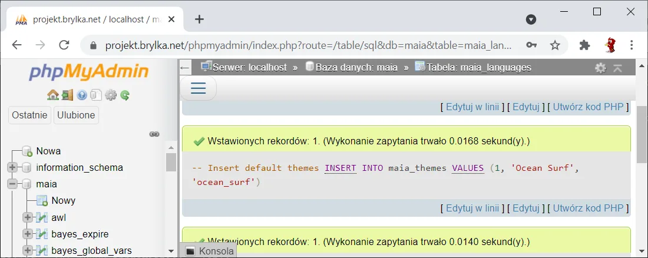Click the saved password key icon
This screenshot has width=648, height=258.
click(x=532, y=45)
